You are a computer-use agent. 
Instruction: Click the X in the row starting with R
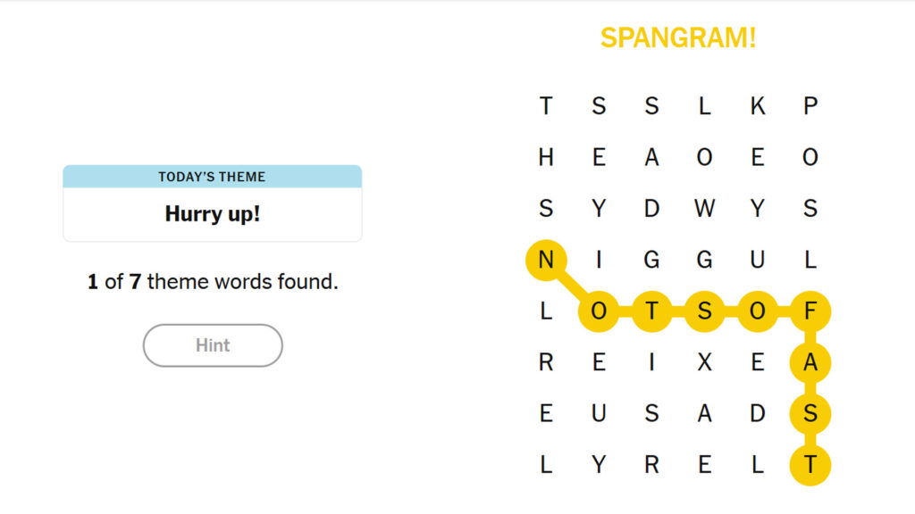(705, 362)
